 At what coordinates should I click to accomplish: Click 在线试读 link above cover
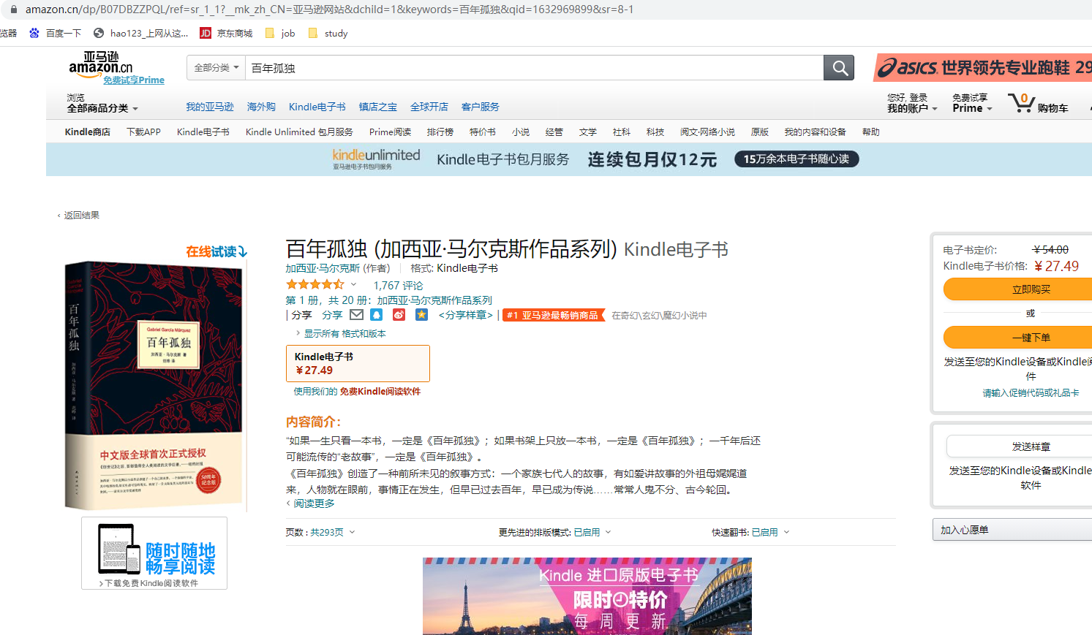click(216, 251)
